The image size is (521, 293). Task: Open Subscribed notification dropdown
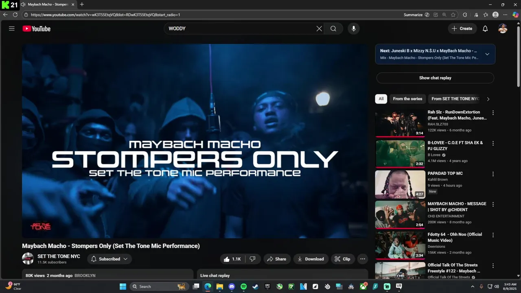(109, 259)
